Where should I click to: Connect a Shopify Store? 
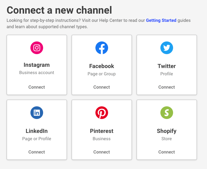167,152
